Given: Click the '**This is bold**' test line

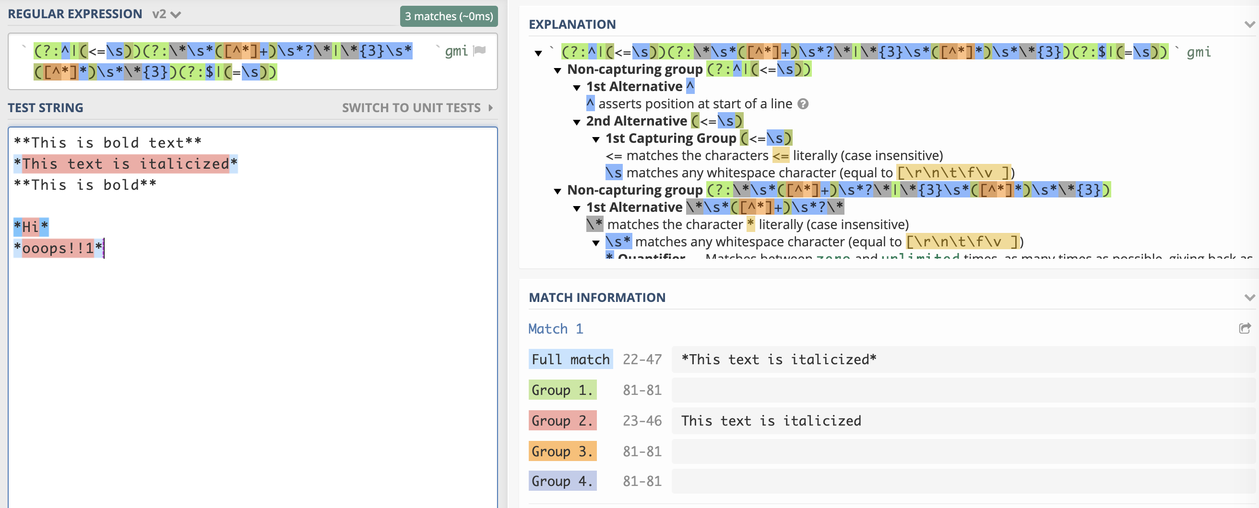Looking at the screenshot, I should (85, 185).
